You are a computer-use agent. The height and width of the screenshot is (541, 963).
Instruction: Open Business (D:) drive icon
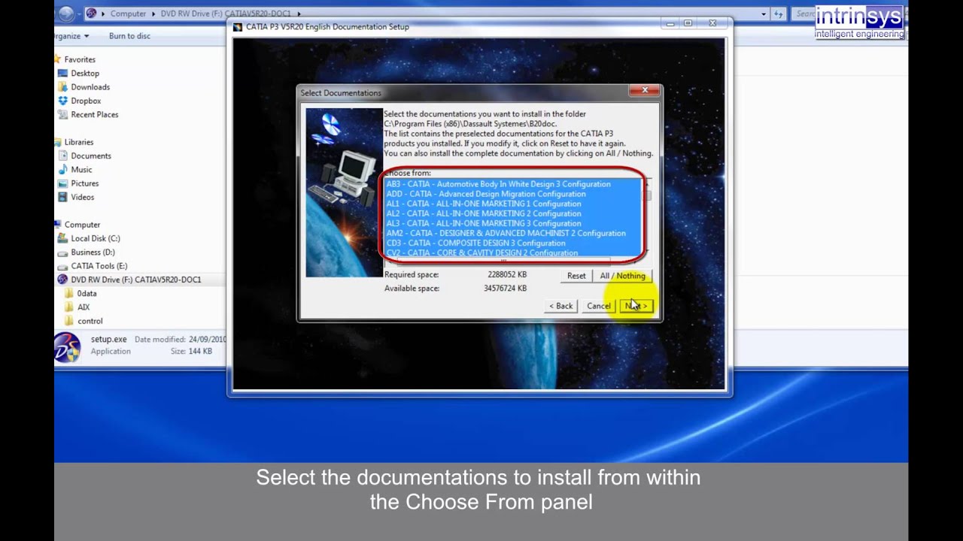point(63,252)
